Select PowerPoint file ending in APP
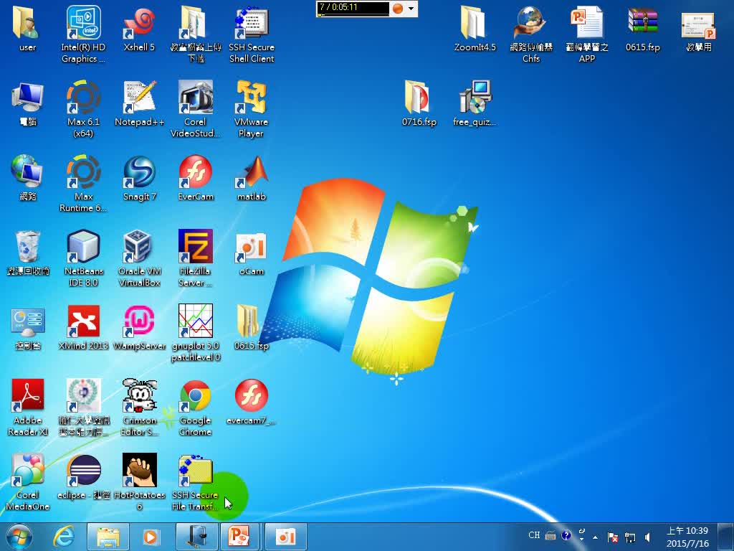The width and height of the screenshot is (734, 551). coord(586,34)
